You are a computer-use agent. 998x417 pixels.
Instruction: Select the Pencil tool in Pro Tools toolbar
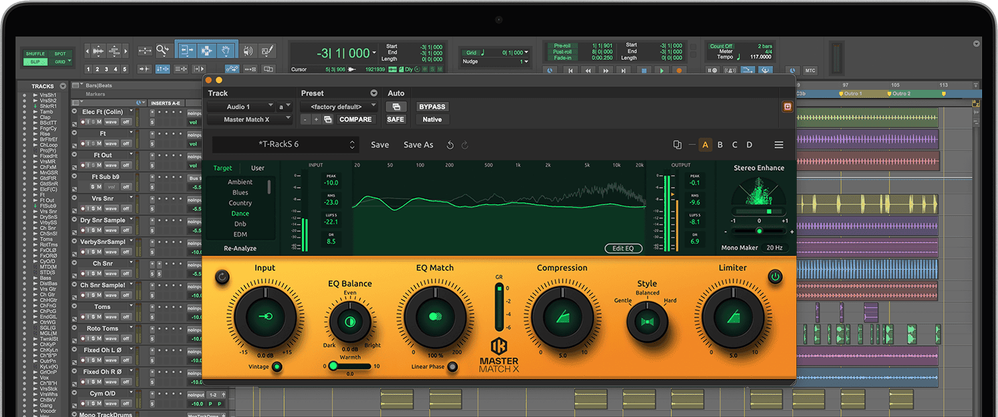[x=267, y=51]
